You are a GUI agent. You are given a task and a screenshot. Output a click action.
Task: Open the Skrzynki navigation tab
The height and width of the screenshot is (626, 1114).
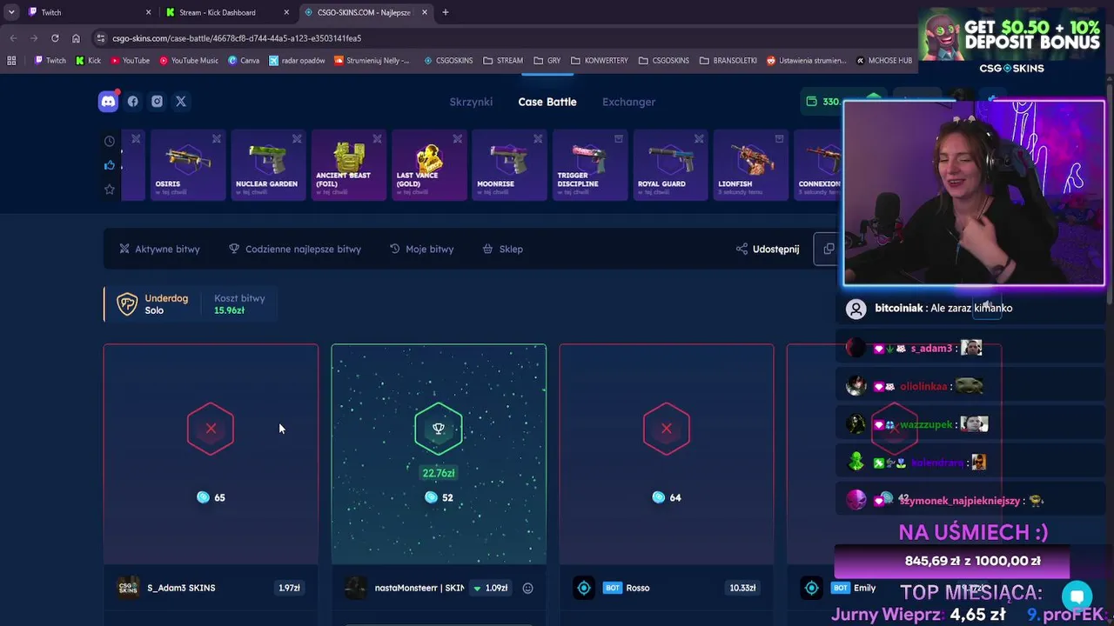tap(471, 102)
